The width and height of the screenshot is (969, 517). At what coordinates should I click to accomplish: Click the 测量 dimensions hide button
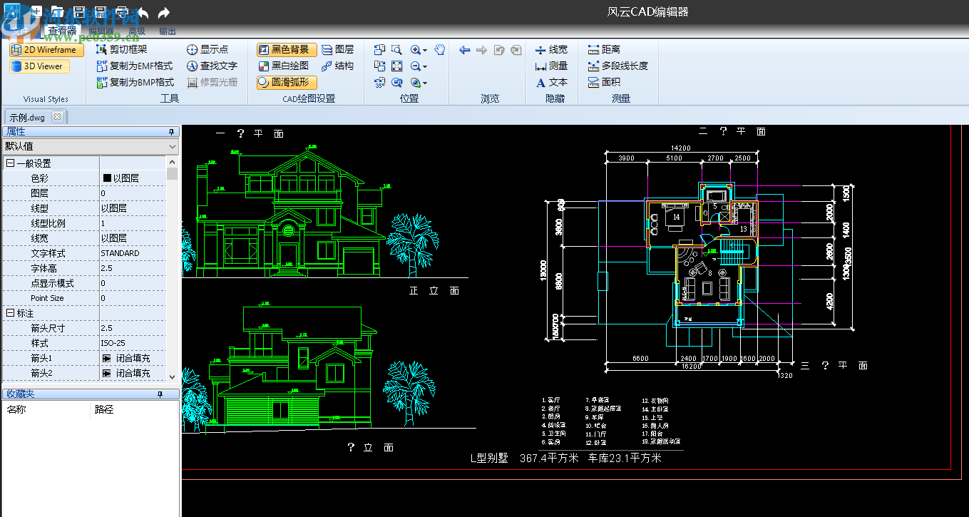(551, 66)
